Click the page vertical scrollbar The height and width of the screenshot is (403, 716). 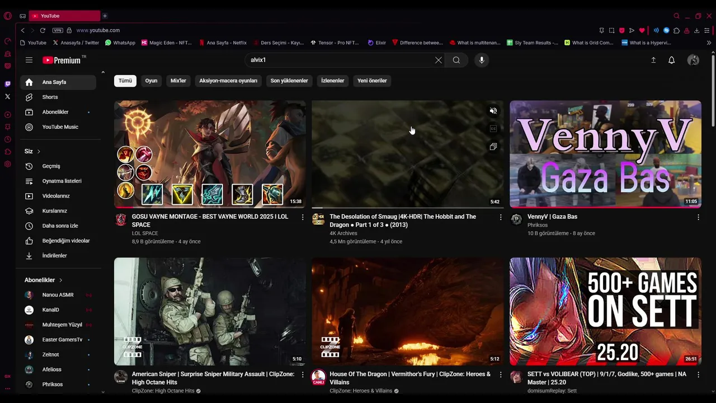coord(713,90)
